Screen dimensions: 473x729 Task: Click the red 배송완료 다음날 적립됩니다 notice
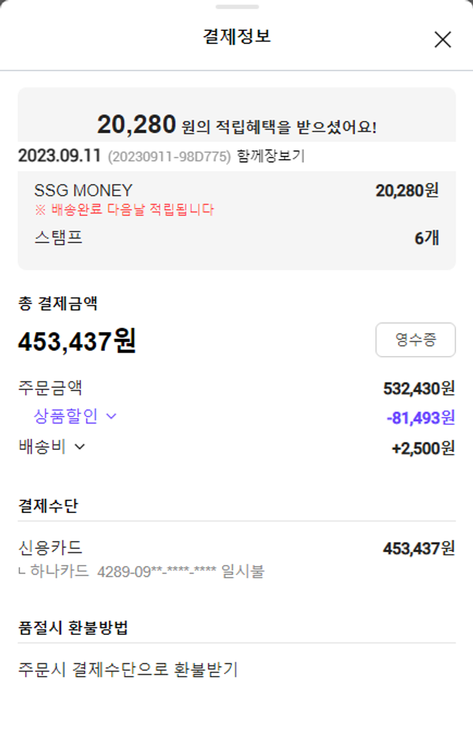click(x=124, y=210)
